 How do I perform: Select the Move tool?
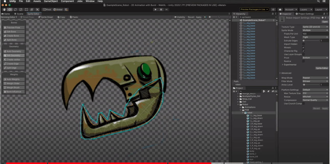pos(10,9)
